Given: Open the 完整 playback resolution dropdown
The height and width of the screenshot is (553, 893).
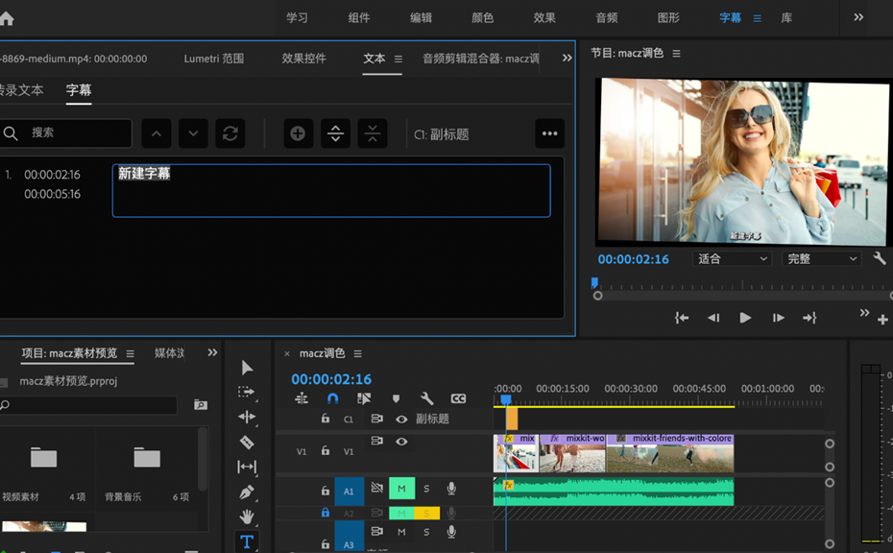Looking at the screenshot, I should (x=822, y=258).
